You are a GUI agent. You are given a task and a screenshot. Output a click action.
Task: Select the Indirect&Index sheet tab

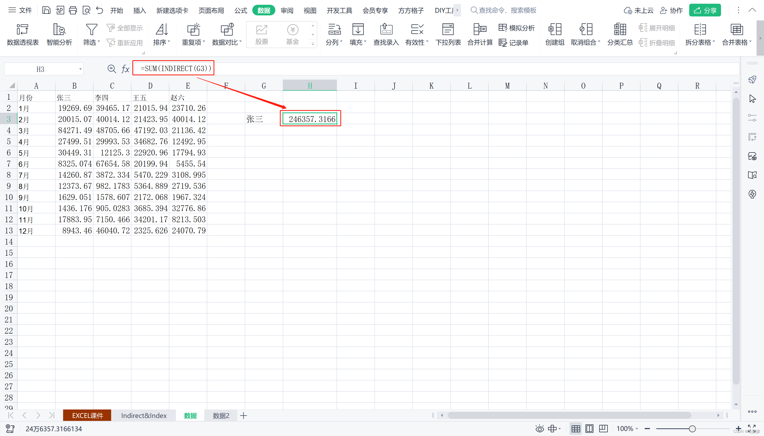pyautogui.click(x=144, y=415)
